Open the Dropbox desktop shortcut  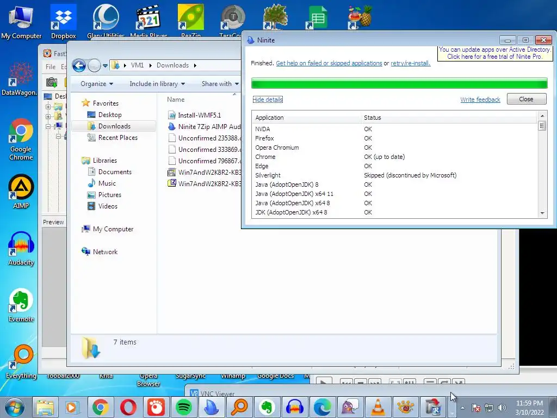coord(63,22)
